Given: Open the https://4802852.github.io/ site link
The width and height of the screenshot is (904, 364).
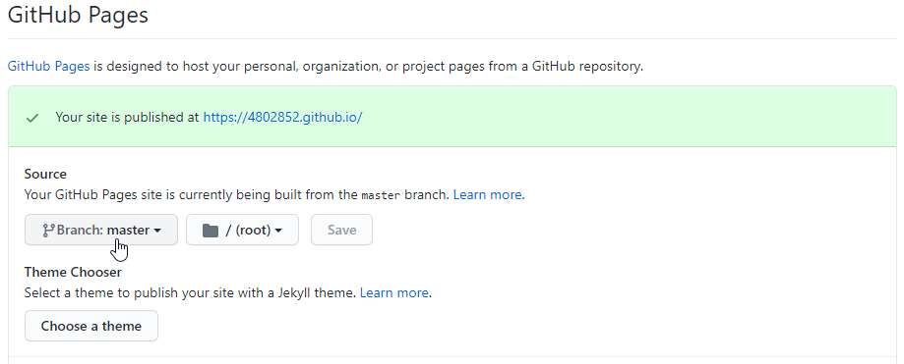Looking at the screenshot, I should [x=282, y=118].
